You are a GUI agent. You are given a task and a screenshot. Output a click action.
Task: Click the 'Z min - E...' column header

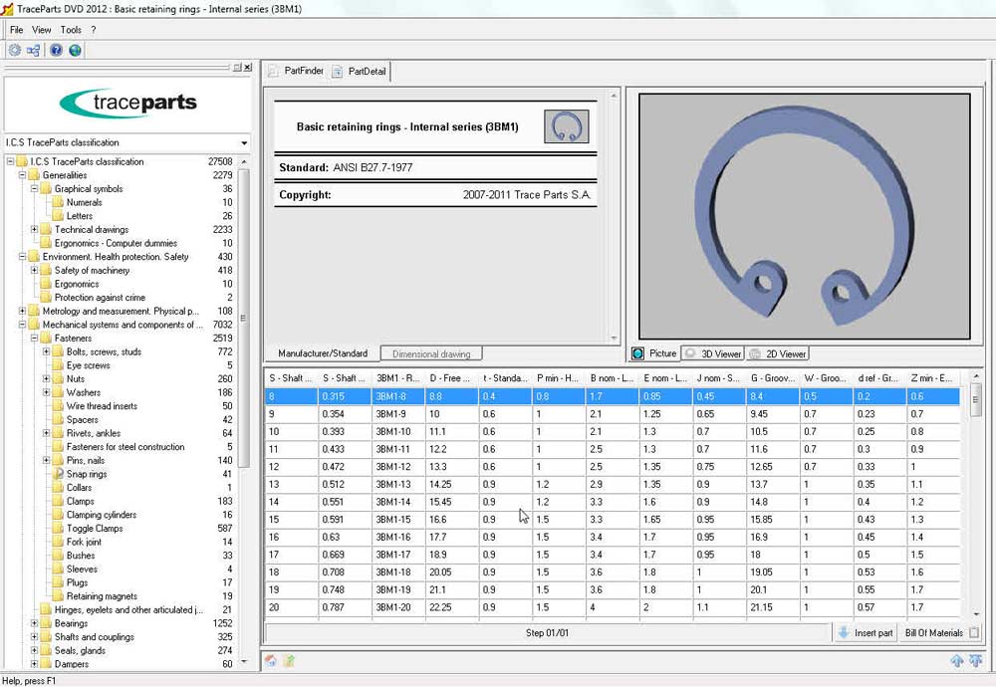[x=933, y=377]
